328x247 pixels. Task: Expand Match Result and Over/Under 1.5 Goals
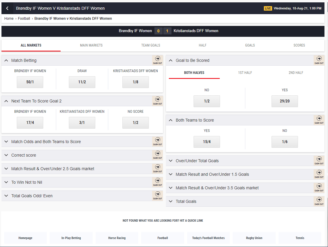tap(171, 174)
